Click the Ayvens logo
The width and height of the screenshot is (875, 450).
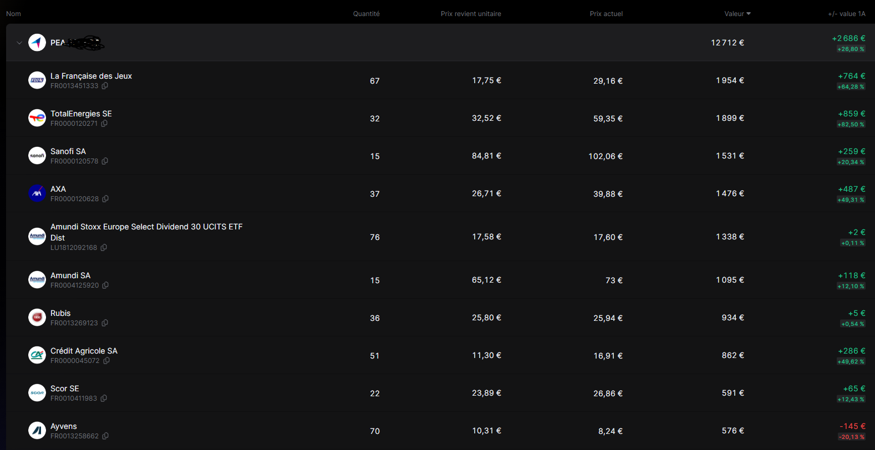[x=37, y=431]
